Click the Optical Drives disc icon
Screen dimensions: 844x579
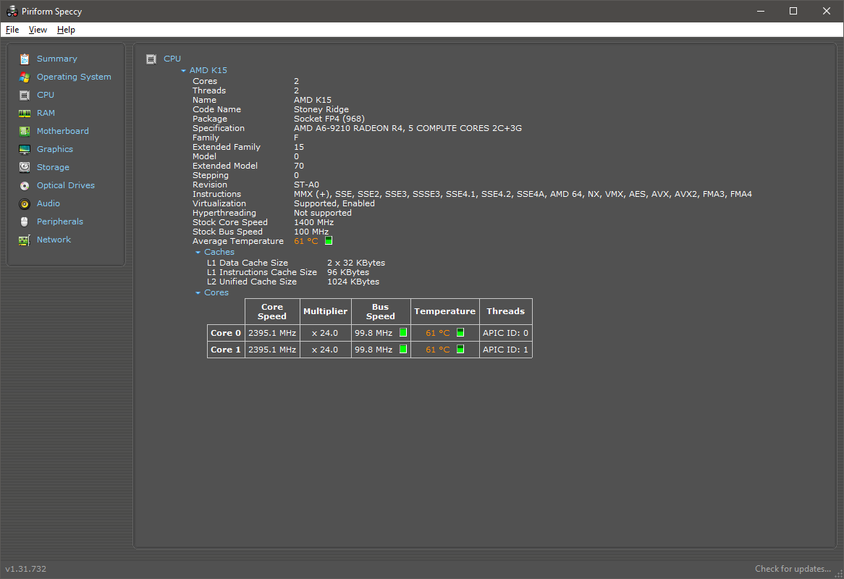pos(24,186)
